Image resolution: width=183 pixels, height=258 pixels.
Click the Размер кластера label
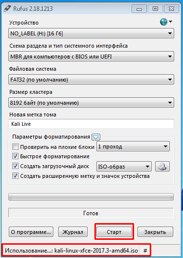coord(31,92)
